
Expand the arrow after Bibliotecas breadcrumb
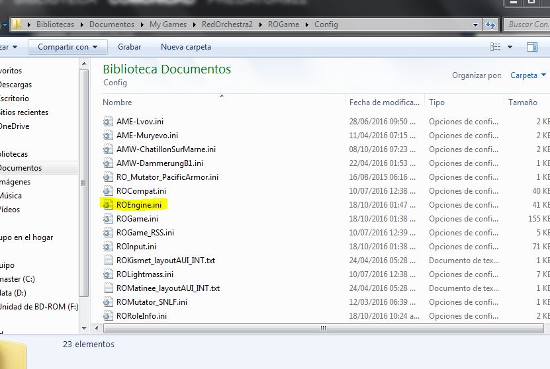(81, 24)
